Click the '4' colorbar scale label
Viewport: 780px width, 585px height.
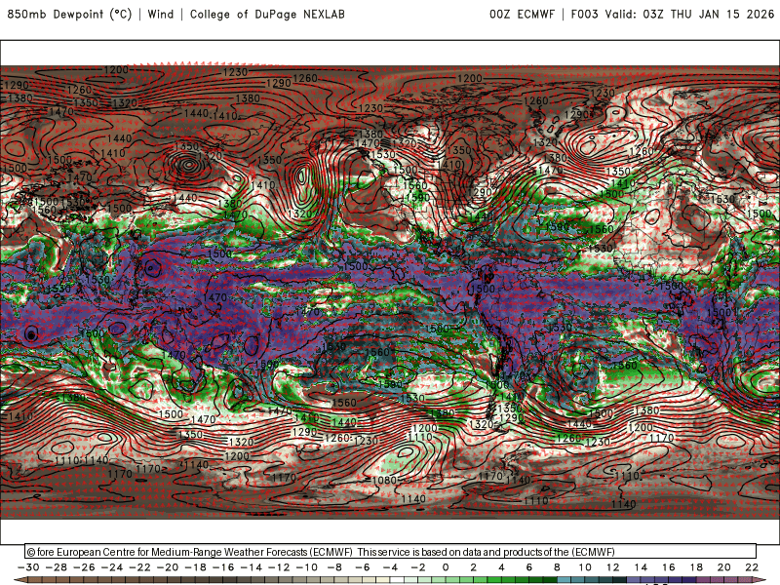click(501, 567)
